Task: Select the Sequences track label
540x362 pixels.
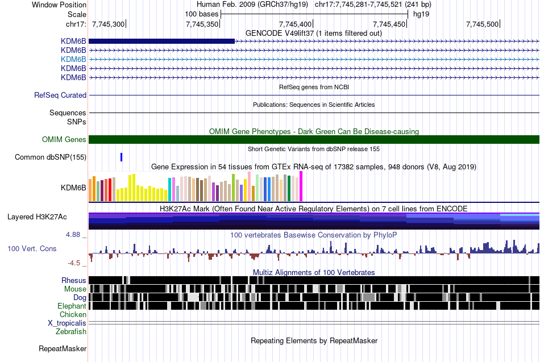Action: [68, 113]
